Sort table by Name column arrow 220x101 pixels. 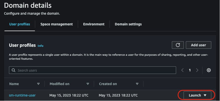(38, 84)
